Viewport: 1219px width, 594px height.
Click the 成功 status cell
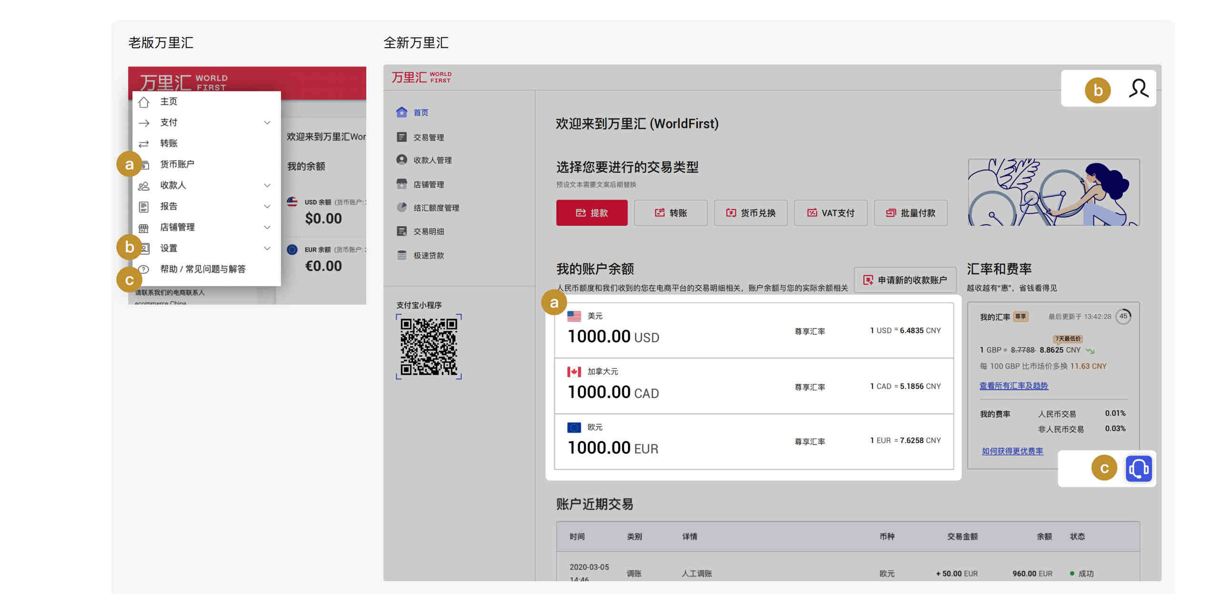tap(1082, 574)
